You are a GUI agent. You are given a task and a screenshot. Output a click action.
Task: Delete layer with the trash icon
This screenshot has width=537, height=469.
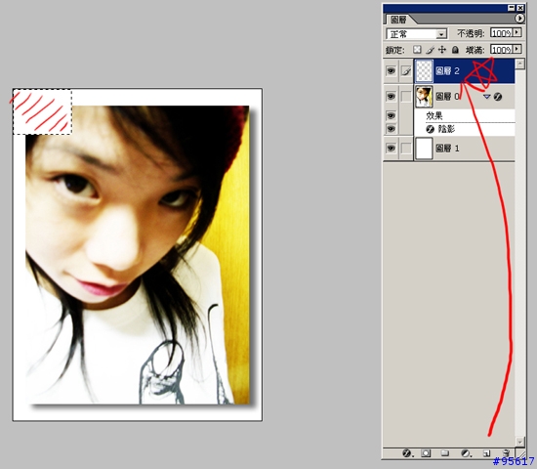coord(506,453)
